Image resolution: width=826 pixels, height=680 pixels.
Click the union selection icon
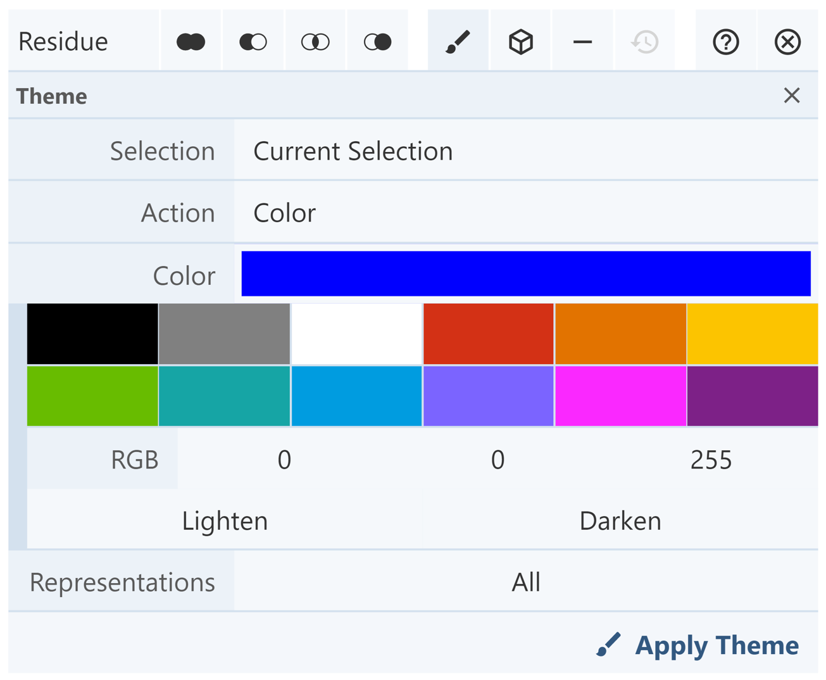pyautogui.click(x=191, y=42)
